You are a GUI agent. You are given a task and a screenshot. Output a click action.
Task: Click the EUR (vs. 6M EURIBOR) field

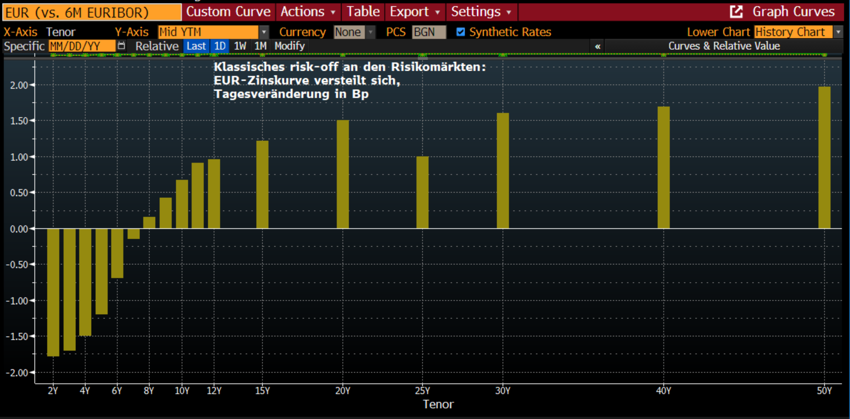[92, 12]
